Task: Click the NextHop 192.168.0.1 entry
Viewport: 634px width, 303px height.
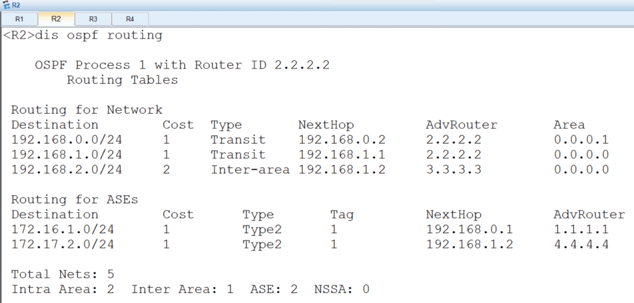Action: [x=470, y=230]
